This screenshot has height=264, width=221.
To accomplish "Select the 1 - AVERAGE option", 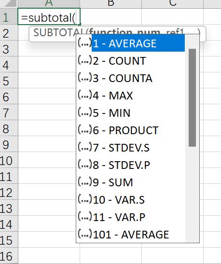I will (138, 43).
